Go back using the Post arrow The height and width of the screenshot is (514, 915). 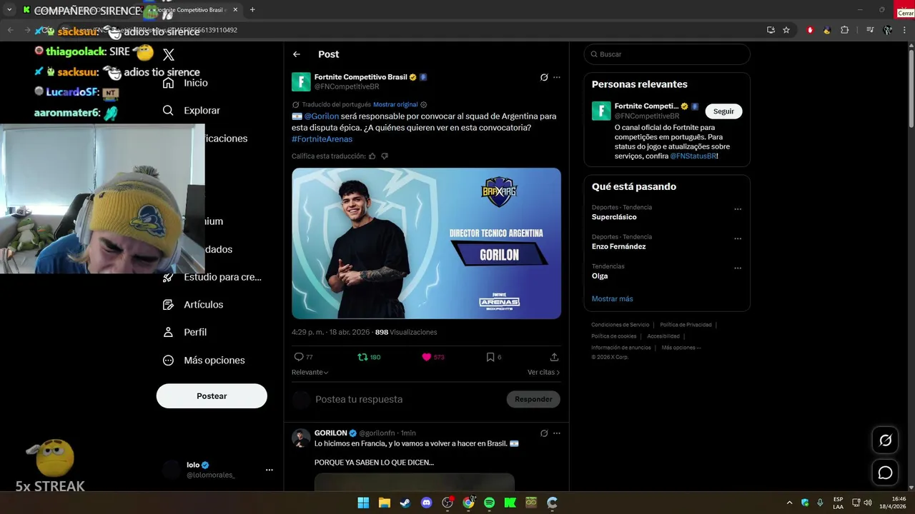[x=297, y=54]
